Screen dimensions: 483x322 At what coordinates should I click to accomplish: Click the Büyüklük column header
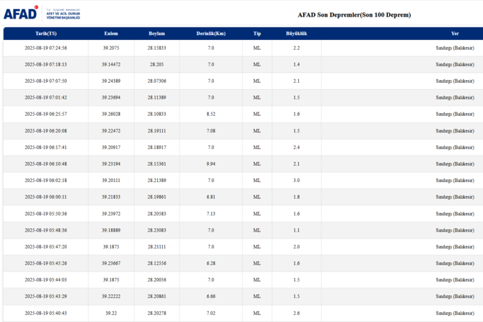coord(296,33)
